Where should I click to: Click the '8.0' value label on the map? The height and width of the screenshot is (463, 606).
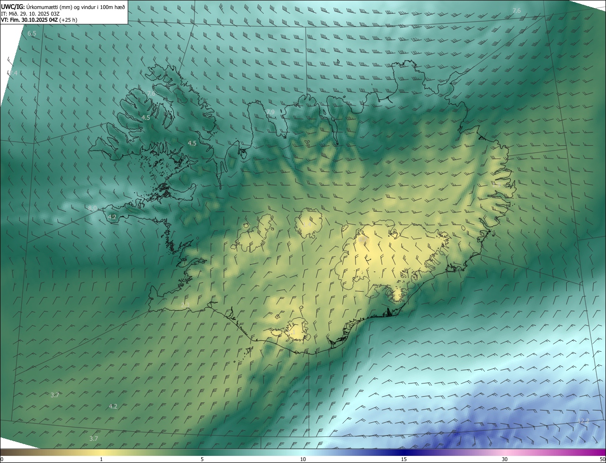[92, 208]
